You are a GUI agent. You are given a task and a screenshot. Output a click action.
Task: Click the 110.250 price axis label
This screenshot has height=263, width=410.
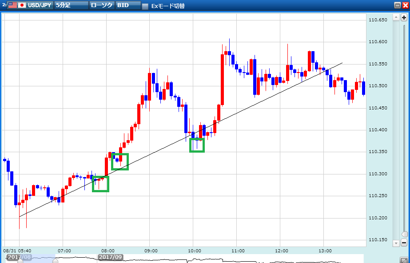[x=378, y=196]
